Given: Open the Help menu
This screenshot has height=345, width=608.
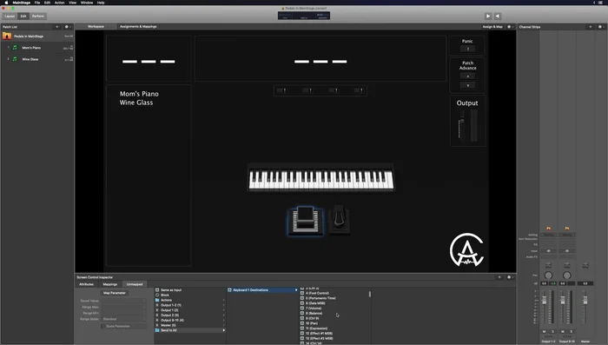Looking at the screenshot, I should coord(101,3).
